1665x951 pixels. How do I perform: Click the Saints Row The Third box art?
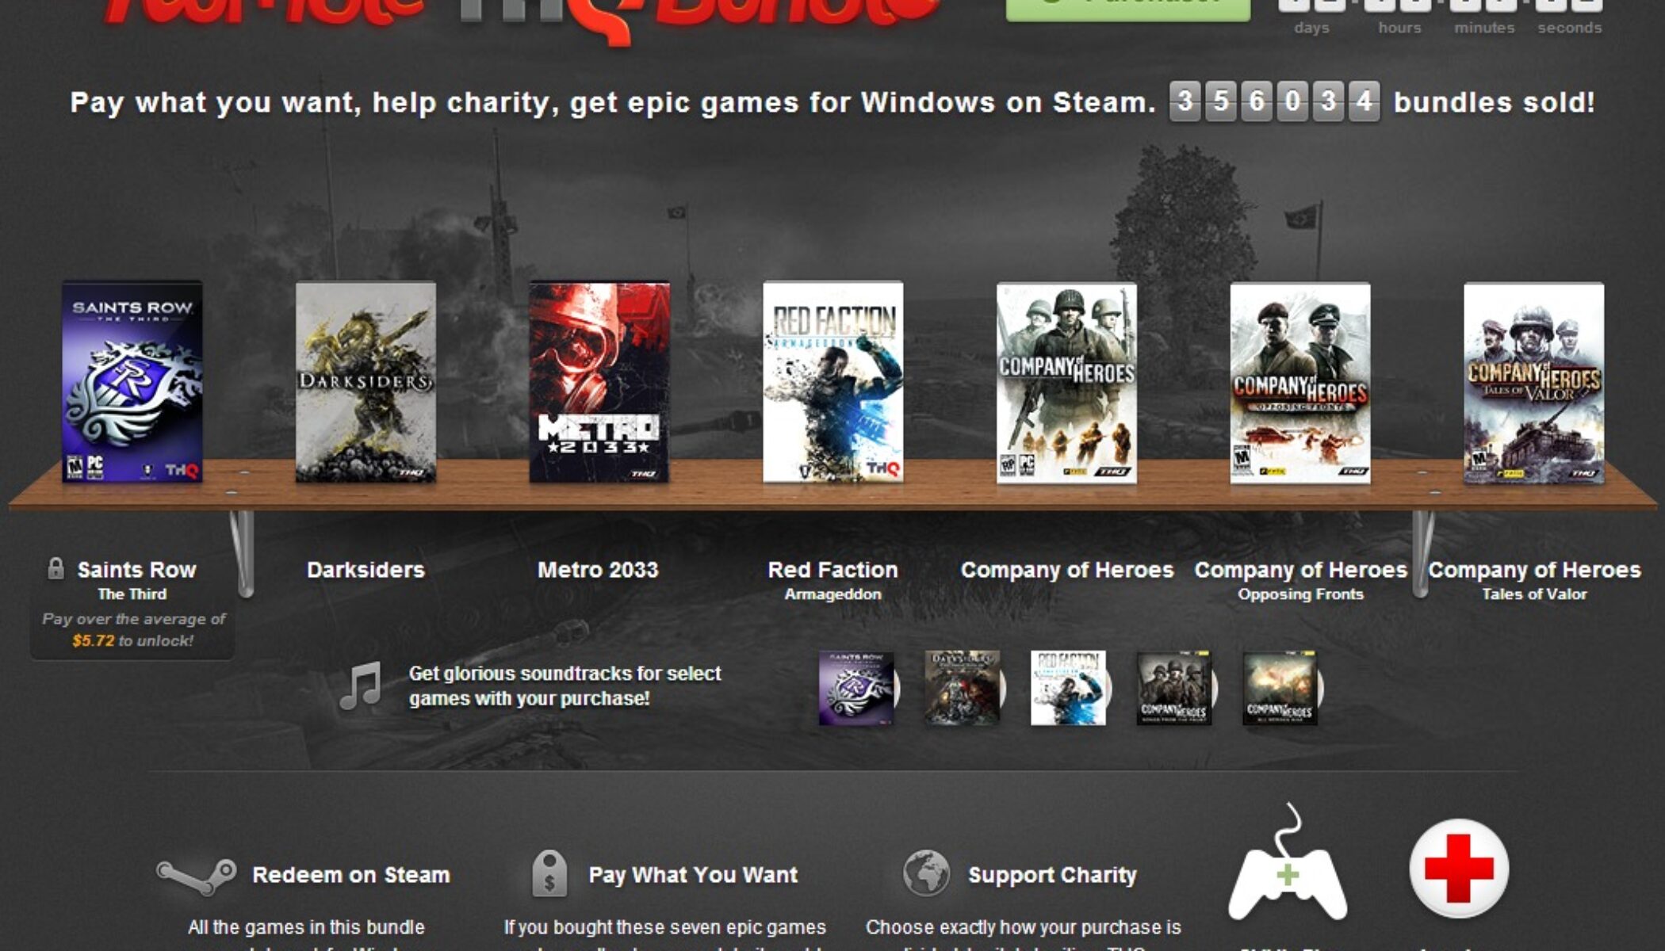point(132,382)
